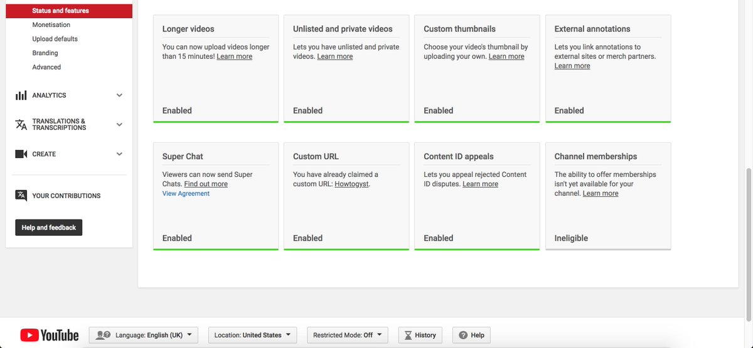Click the Custom thumbnails card title
The height and width of the screenshot is (348, 753).
pyautogui.click(x=459, y=29)
